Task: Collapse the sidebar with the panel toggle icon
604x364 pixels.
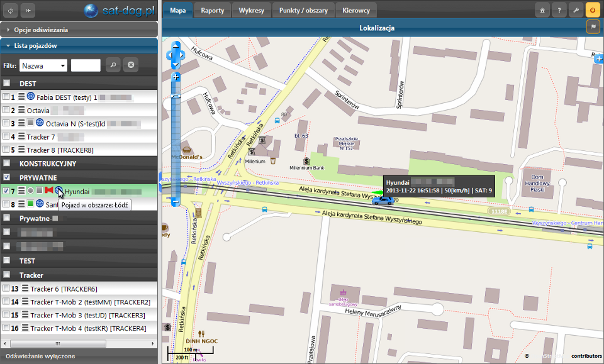Action: coord(28,10)
